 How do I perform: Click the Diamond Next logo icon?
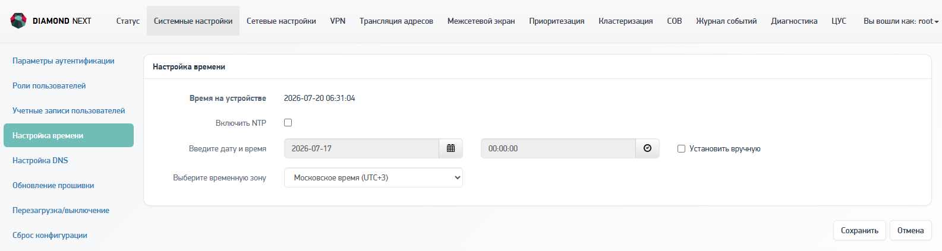pos(18,21)
